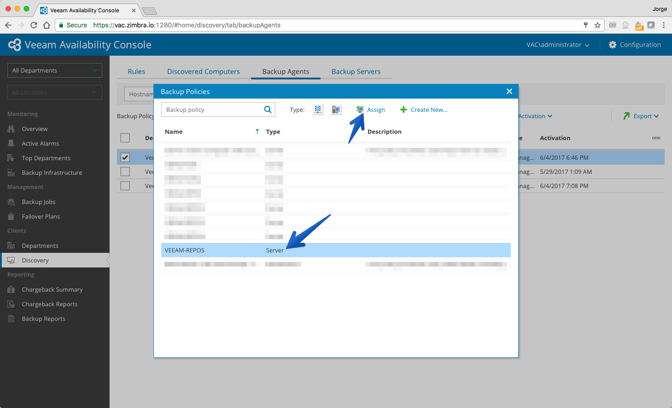Open Backup Jobs in the sidebar

point(39,202)
